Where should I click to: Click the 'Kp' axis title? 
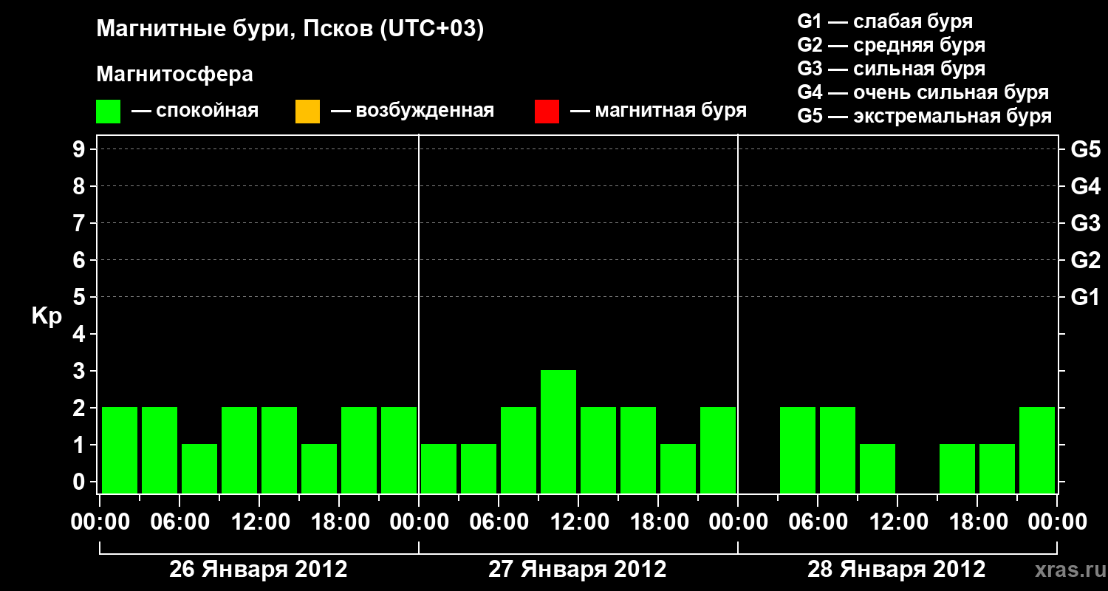(47, 316)
